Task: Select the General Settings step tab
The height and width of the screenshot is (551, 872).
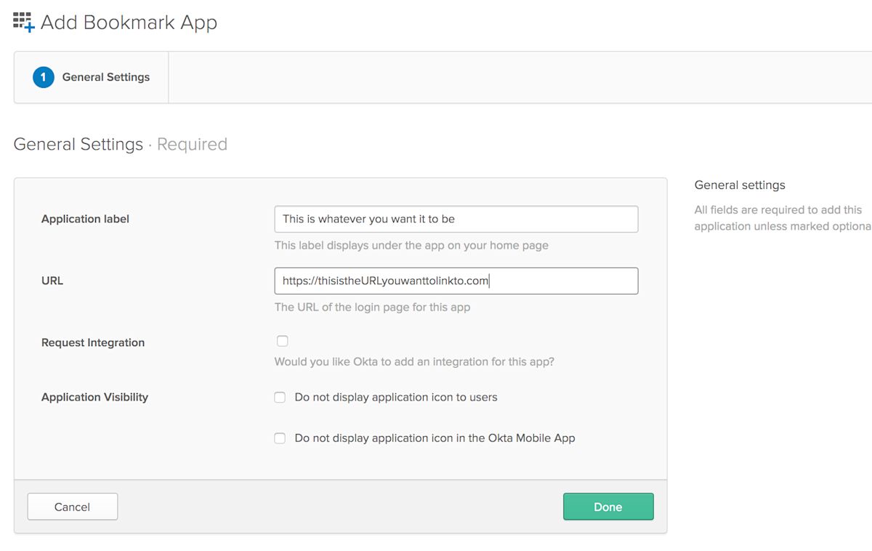Action: pos(92,77)
